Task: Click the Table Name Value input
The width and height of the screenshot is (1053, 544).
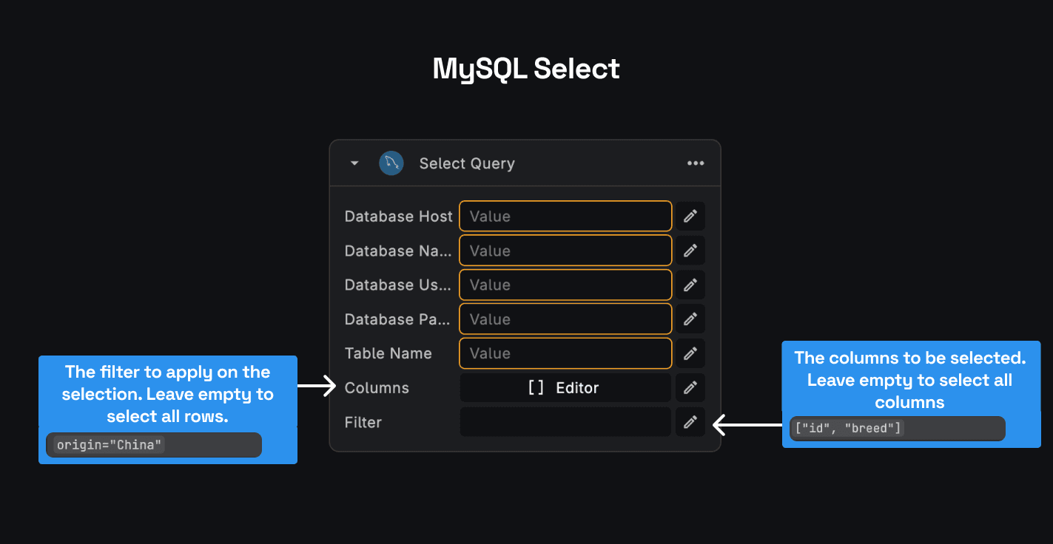Action: [565, 353]
